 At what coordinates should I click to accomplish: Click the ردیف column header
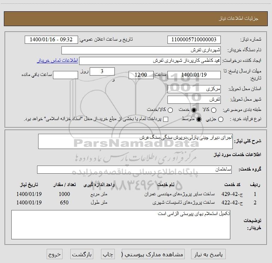pos(255,185)
